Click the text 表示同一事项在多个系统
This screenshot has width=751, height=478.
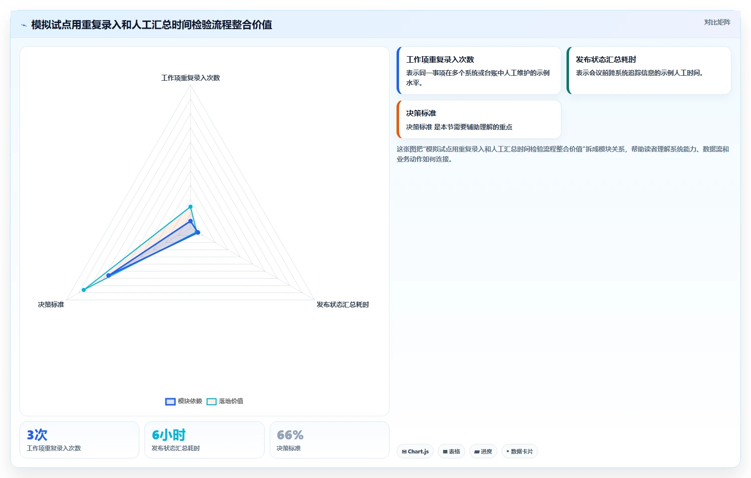click(478, 78)
